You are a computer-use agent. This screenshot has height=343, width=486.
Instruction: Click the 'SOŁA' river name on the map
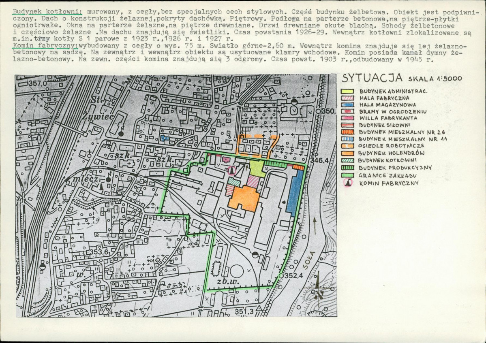[309, 260]
